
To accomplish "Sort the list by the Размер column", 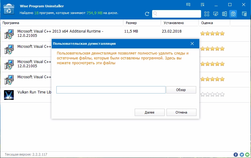I will click(x=142, y=23).
